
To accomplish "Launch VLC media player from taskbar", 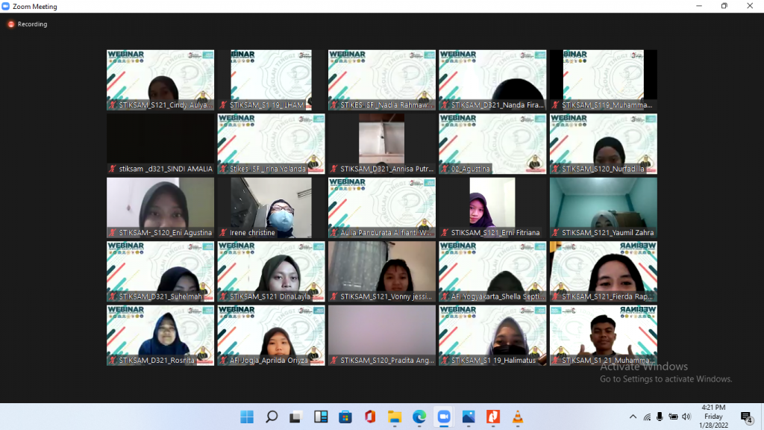I will (x=517, y=417).
